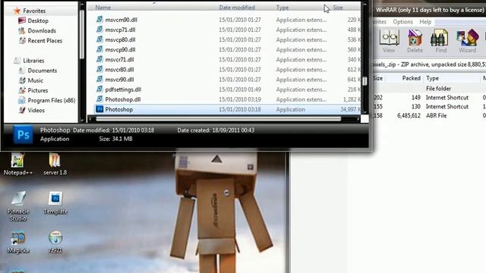Click the pdfsettings.dll file icon
The height and width of the screenshot is (273, 486).
point(99,89)
